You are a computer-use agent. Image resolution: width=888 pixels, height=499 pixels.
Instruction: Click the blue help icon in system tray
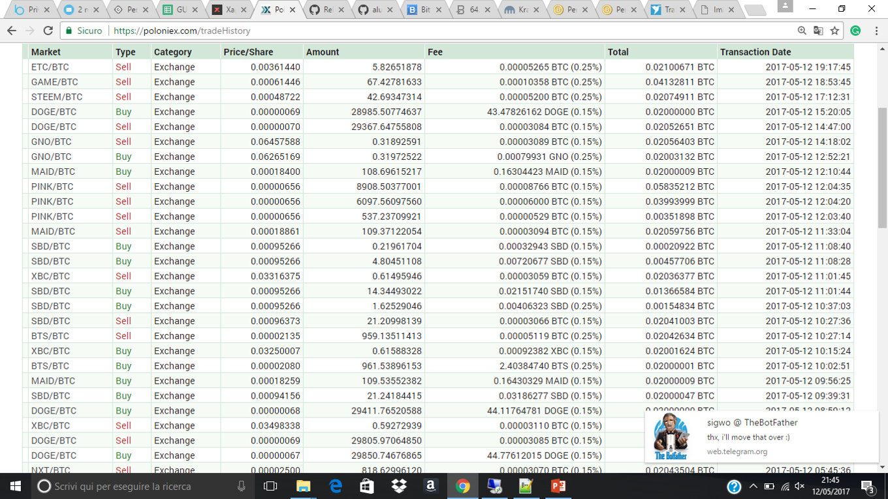[734, 487]
